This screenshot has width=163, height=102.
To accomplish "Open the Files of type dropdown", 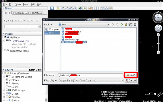I will pyautogui.click(x=122, y=80).
